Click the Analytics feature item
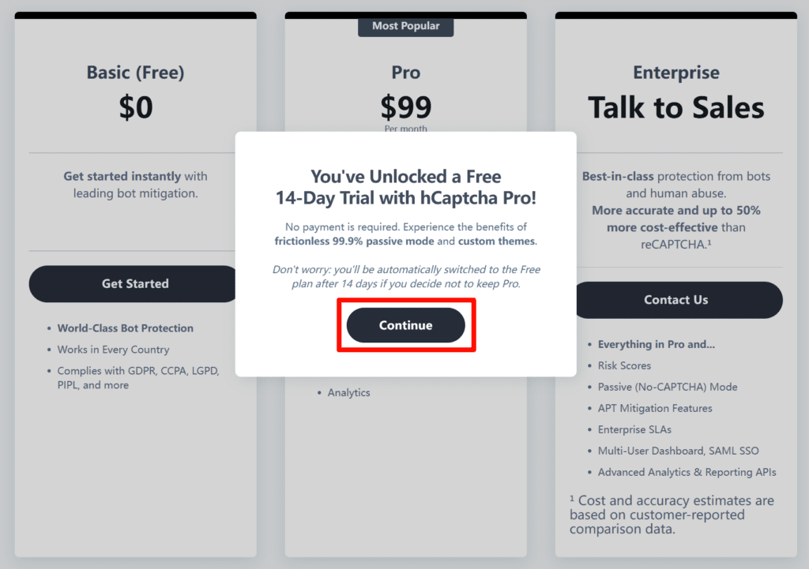The width and height of the screenshot is (809, 569). [348, 392]
